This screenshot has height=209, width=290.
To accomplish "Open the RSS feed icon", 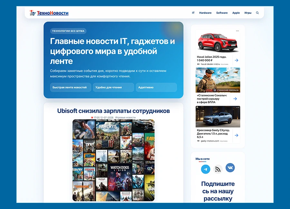I will (x=218, y=169).
